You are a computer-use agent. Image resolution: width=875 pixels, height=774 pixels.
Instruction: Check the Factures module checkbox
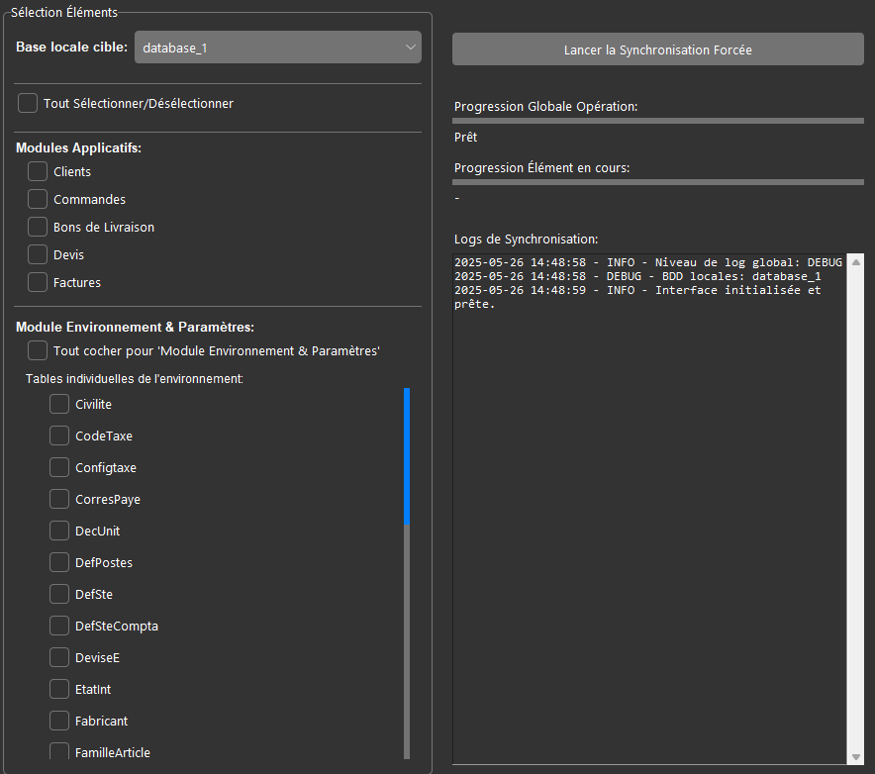(x=38, y=282)
